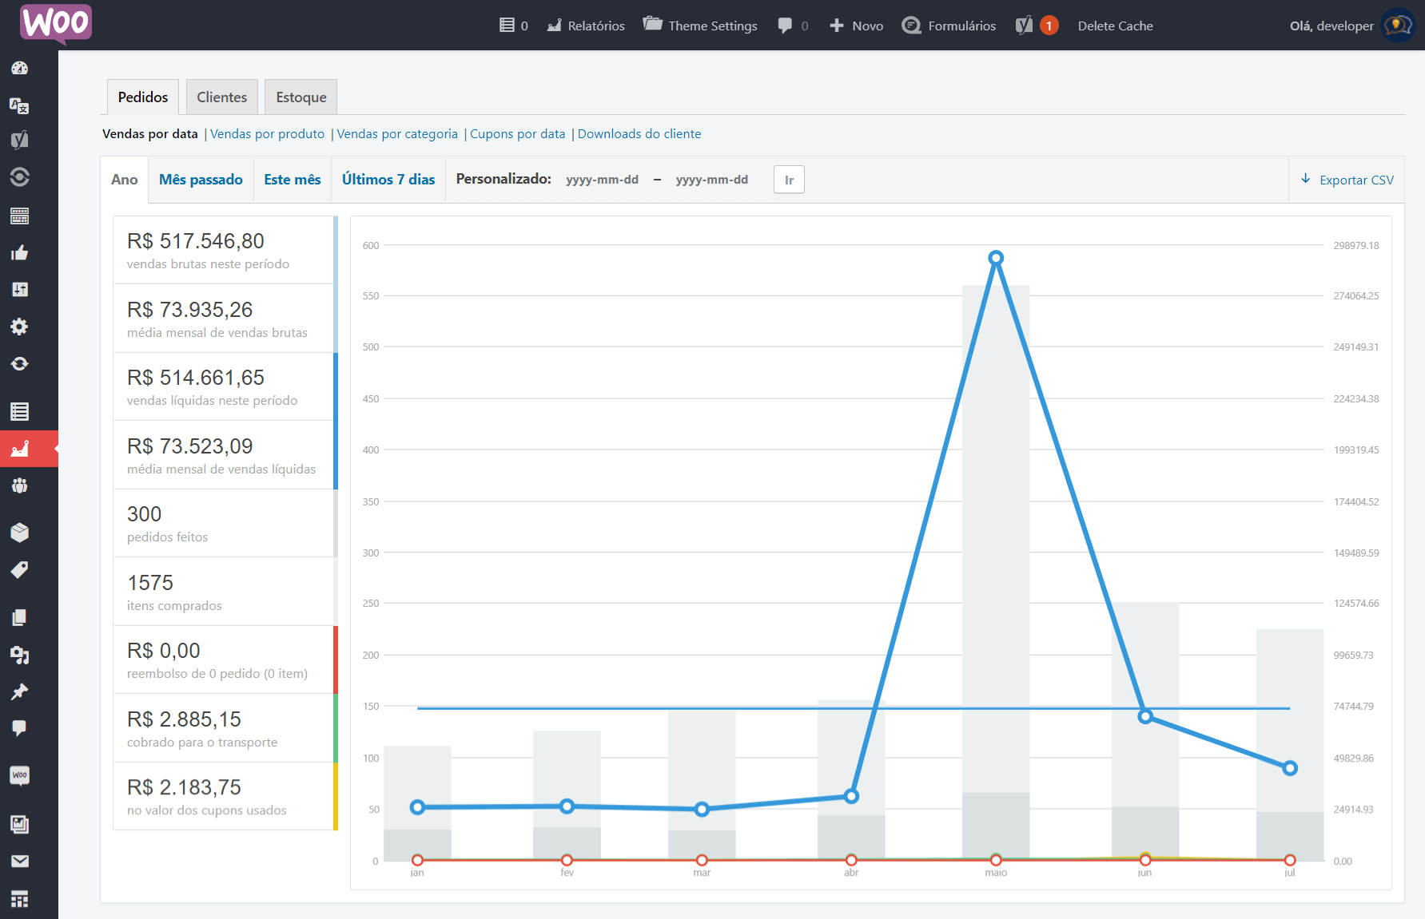Image resolution: width=1425 pixels, height=919 pixels.
Task: Open the price tag icon in sidebar
Action: click(x=20, y=569)
